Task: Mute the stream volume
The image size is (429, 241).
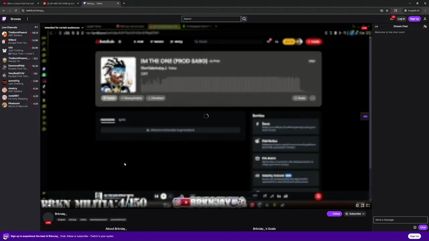Action: (49, 205)
